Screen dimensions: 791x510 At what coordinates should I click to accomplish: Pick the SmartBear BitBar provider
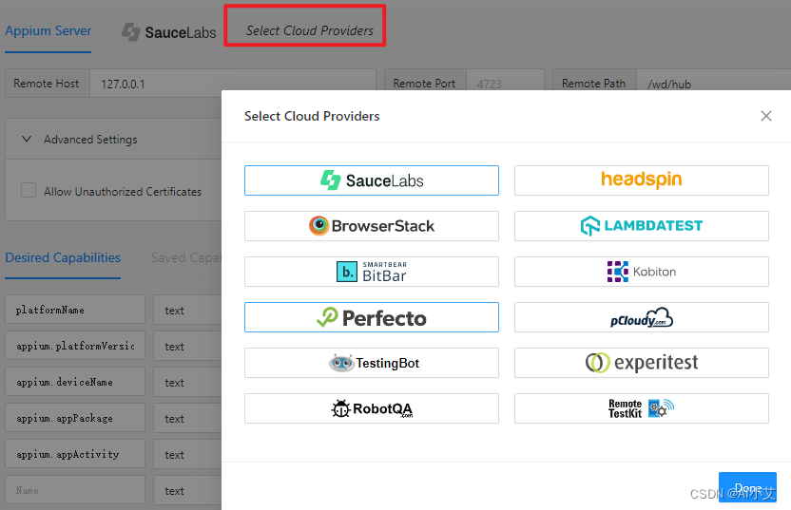point(372,272)
